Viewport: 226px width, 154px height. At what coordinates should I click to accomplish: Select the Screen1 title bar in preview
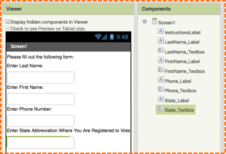tap(69, 47)
